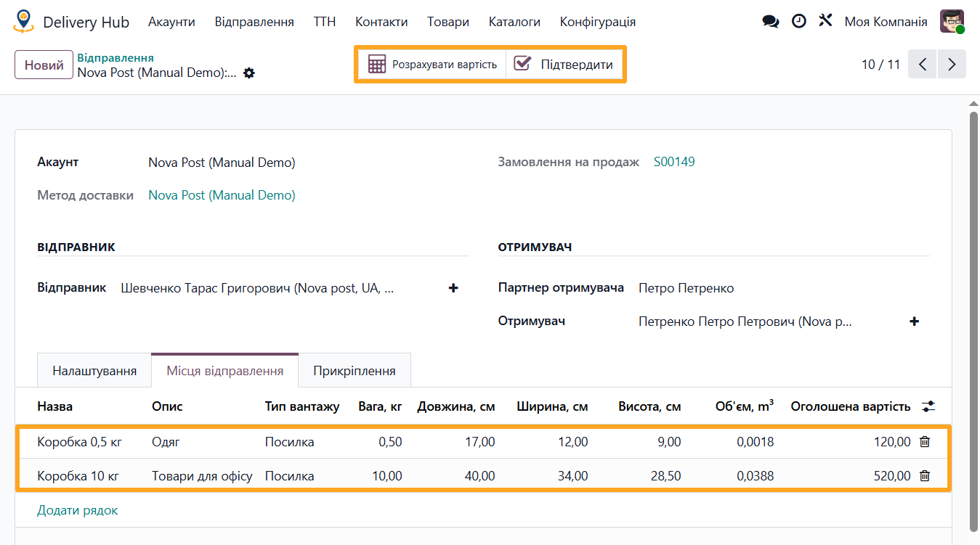Viewport: 980px width, 545px height.
Task: Sort by Назва column header
Action: (55, 406)
